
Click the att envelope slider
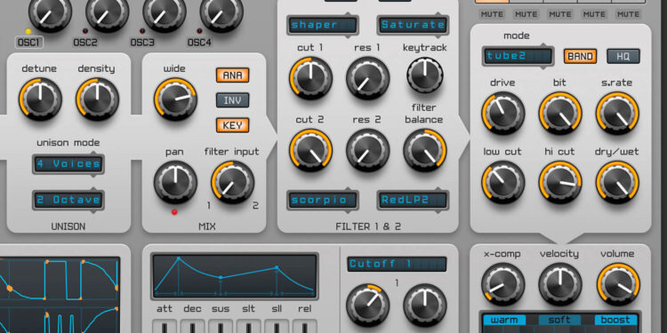click(165, 326)
